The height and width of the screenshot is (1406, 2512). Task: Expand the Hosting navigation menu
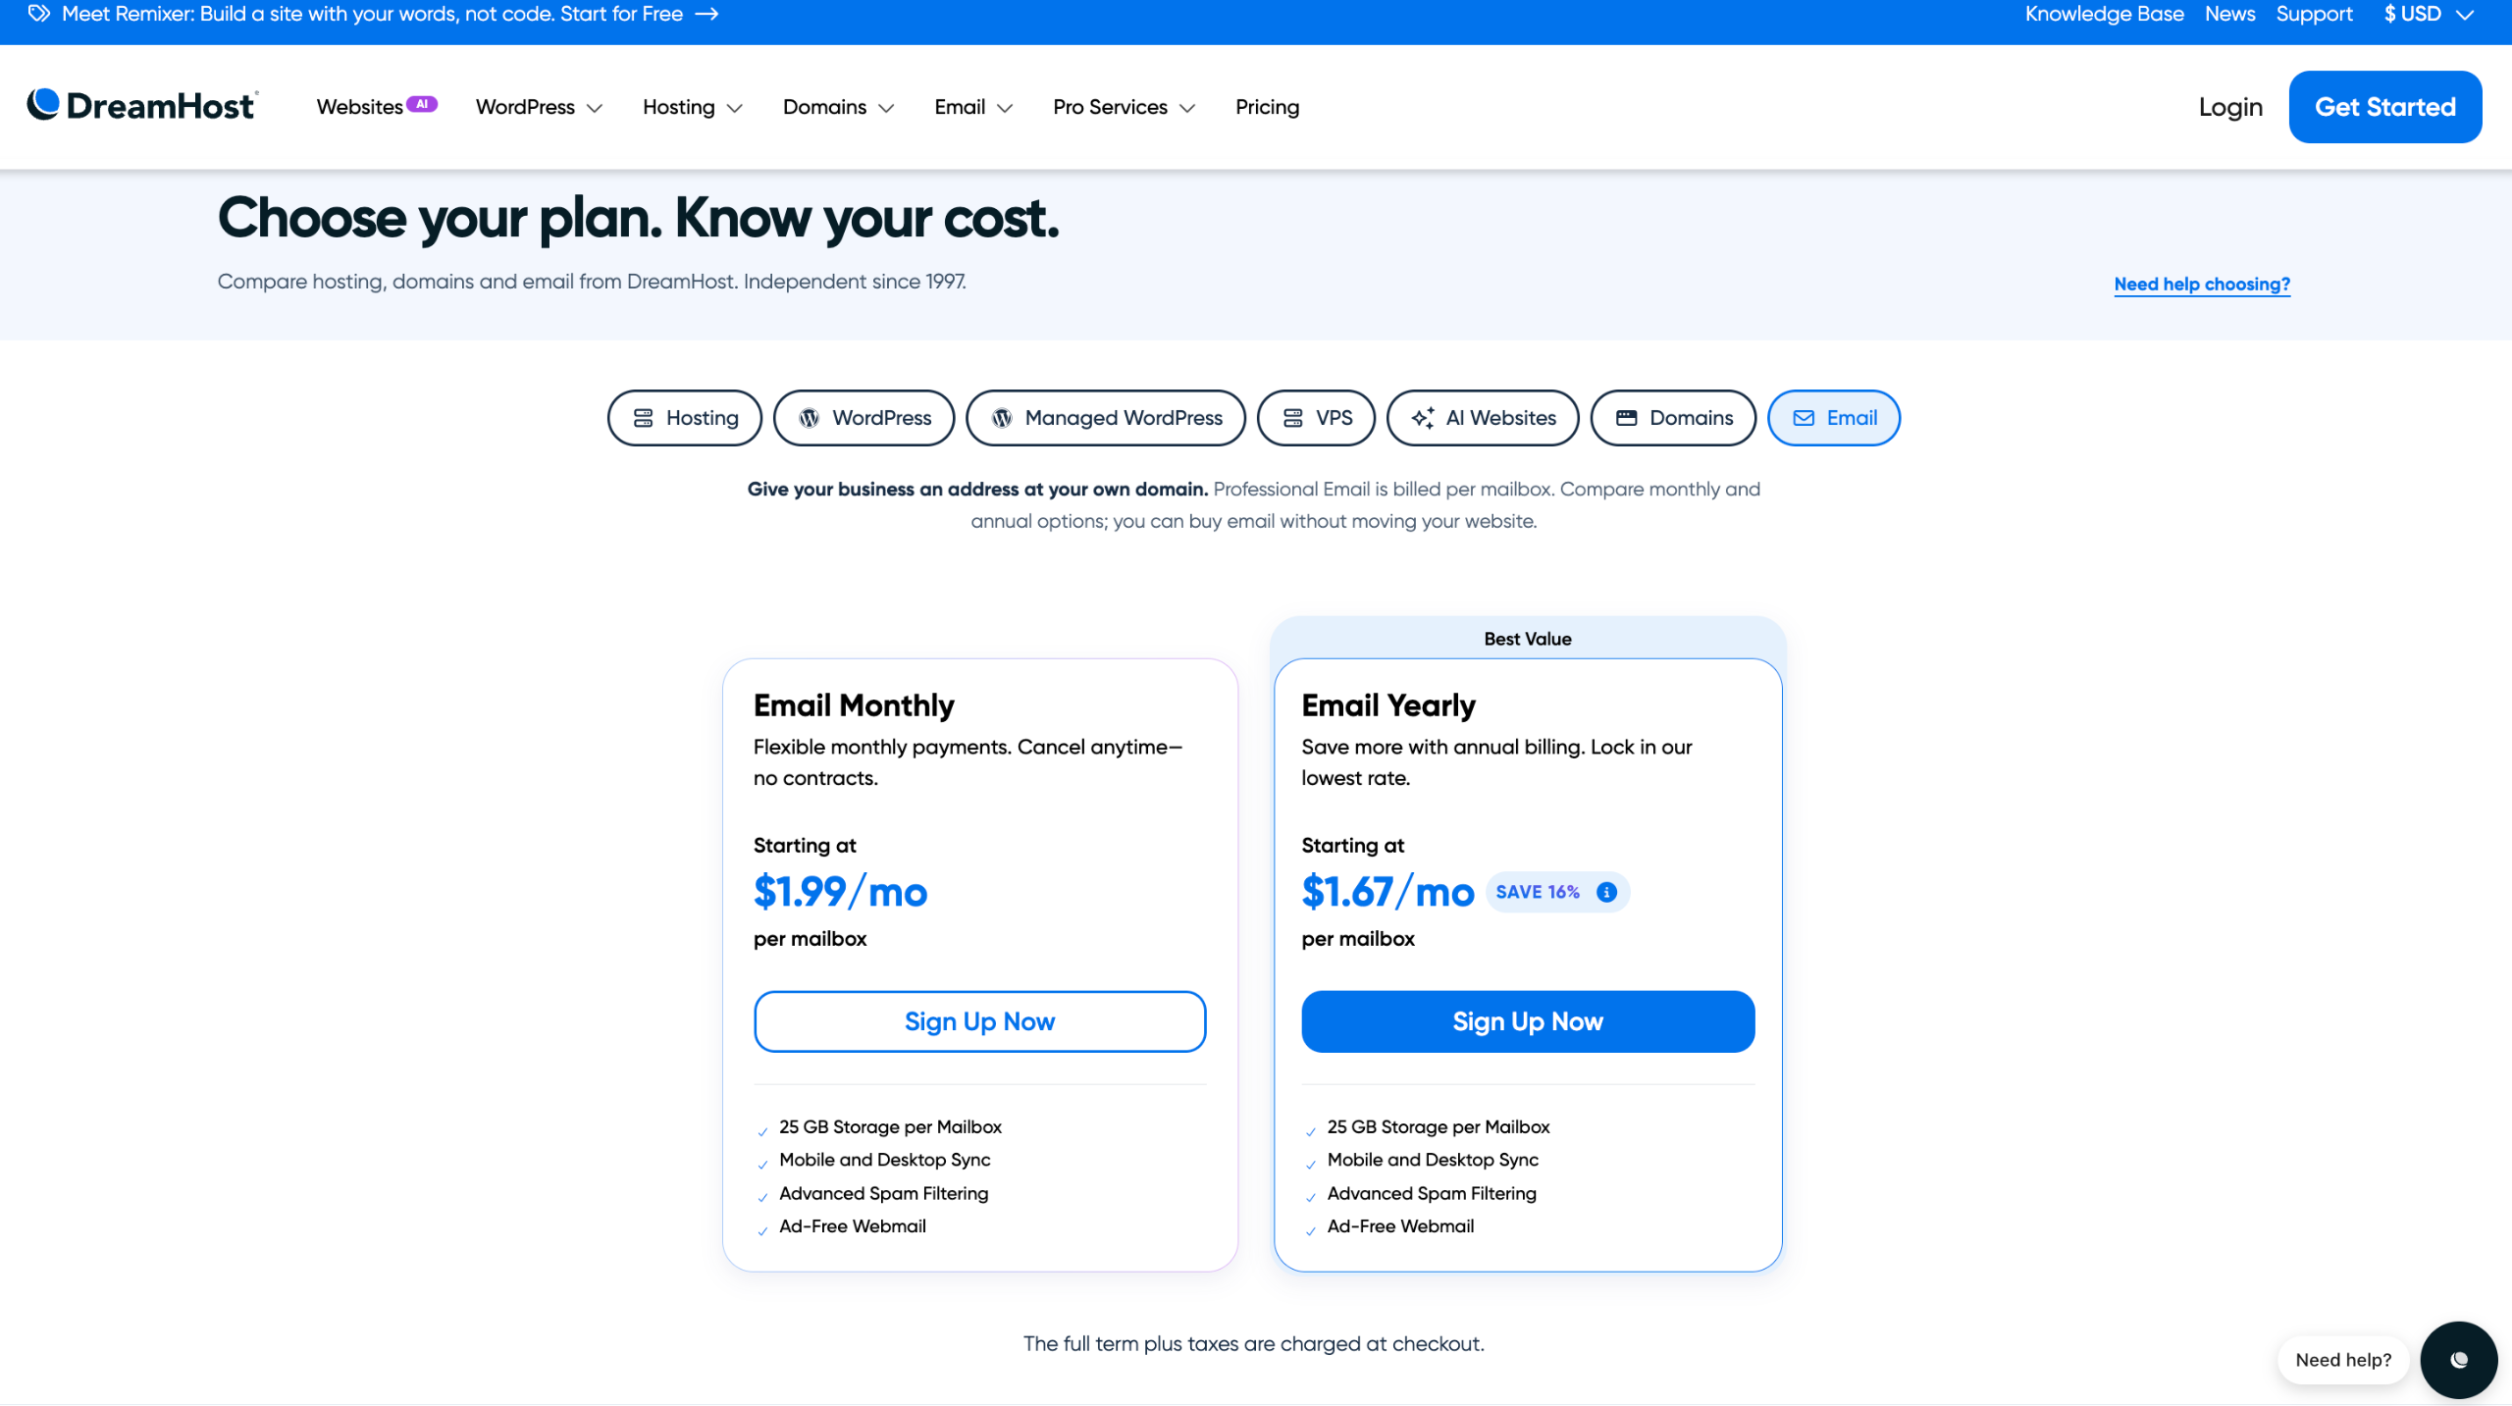pos(692,107)
